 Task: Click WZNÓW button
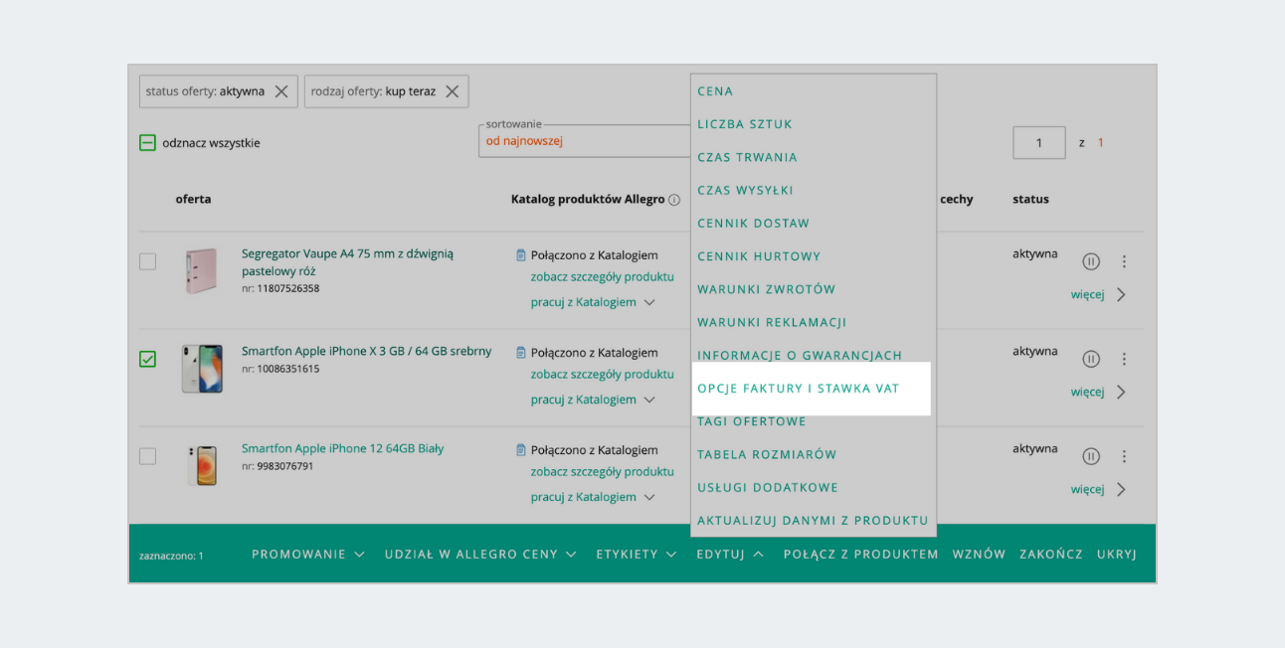979,555
